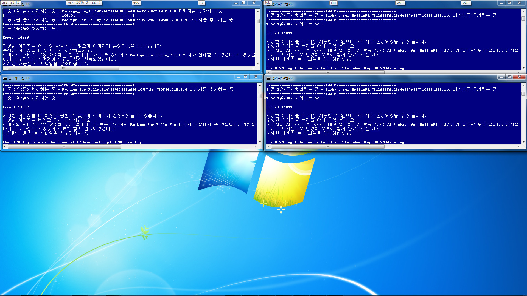Image resolution: width=527 pixels, height=296 pixels.
Task: Click horizontal scroll thumb in top-left console
Action: pos(63,68)
